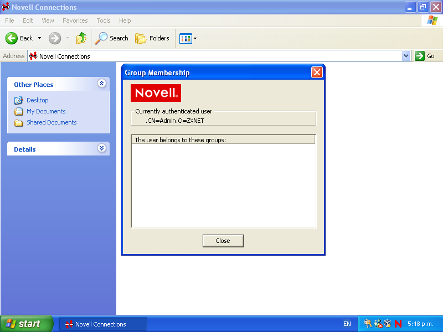This screenshot has height=332, width=443.
Task: Click the Desktop icon in Other Places
Action: coord(19,100)
